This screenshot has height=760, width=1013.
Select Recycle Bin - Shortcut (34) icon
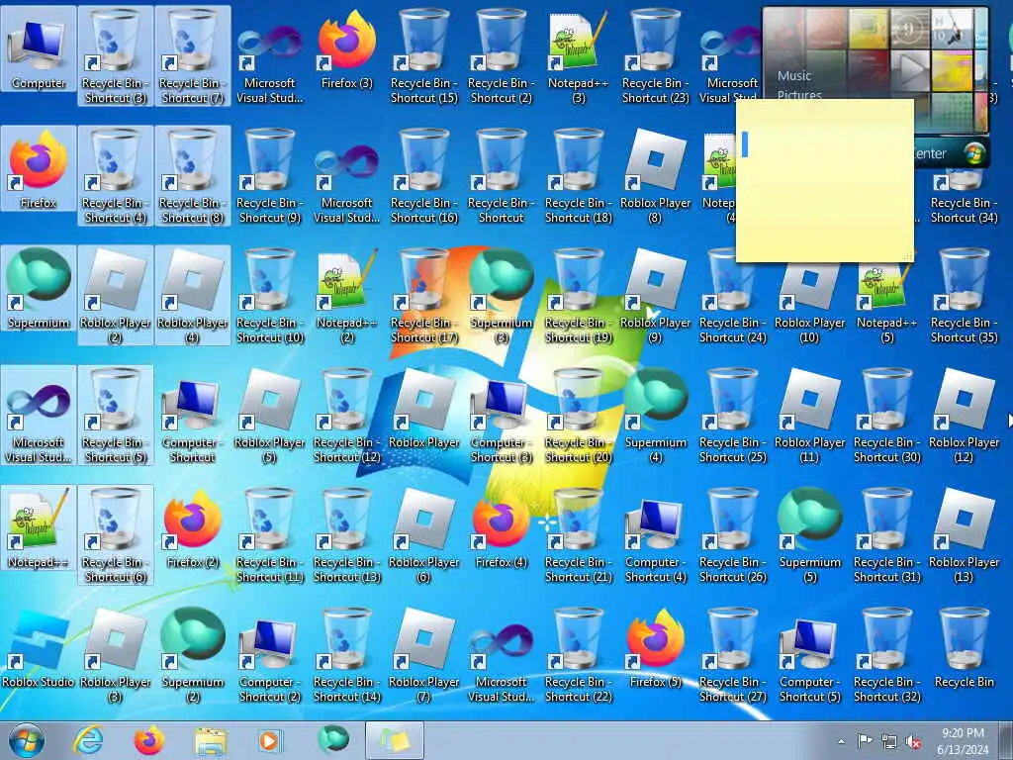964,194
